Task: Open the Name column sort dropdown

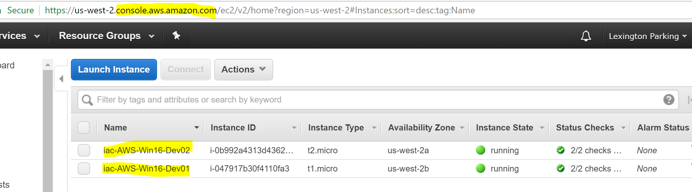Action: (x=196, y=128)
